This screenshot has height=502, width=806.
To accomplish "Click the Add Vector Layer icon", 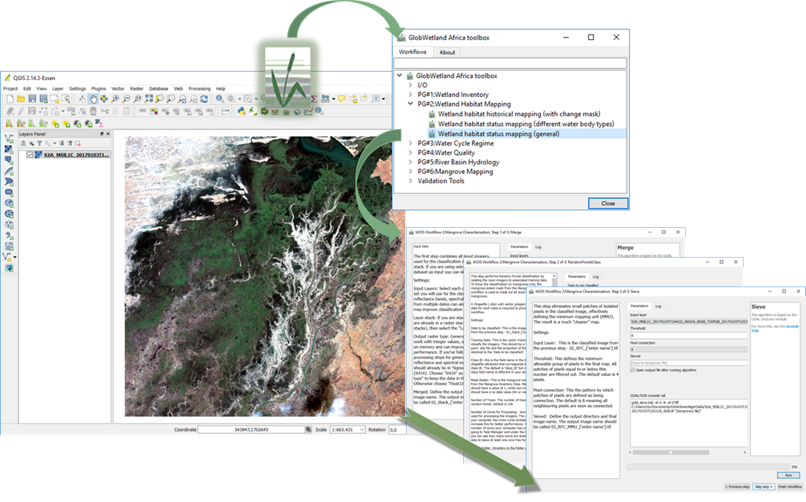I will pyautogui.click(x=9, y=138).
